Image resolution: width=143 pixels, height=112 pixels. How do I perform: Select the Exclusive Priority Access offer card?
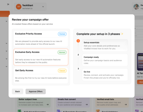(41, 39)
